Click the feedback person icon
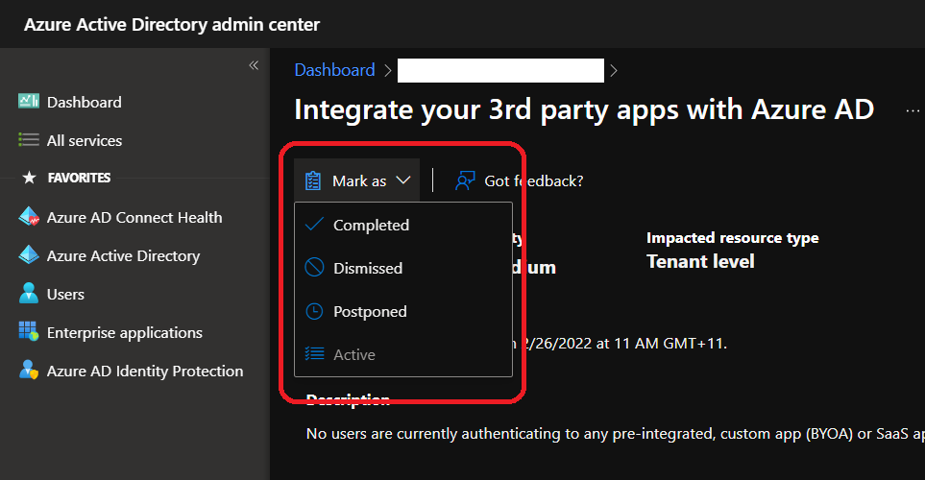 tap(466, 180)
